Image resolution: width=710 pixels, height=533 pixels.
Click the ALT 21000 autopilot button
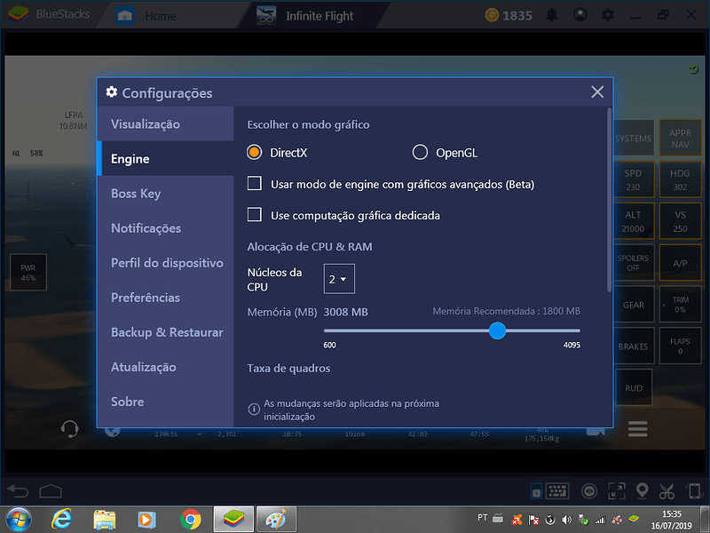[634, 221]
